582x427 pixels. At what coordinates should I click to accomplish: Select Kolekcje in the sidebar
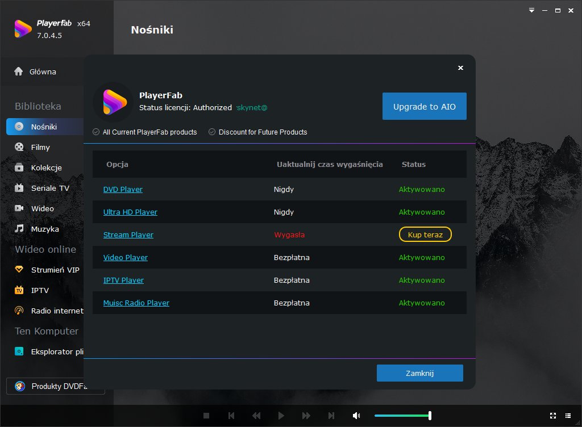47,168
